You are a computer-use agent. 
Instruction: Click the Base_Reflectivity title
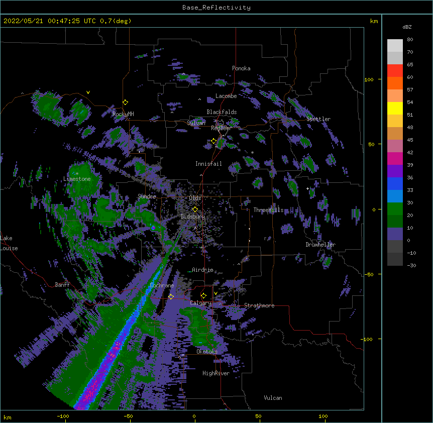(x=216, y=8)
